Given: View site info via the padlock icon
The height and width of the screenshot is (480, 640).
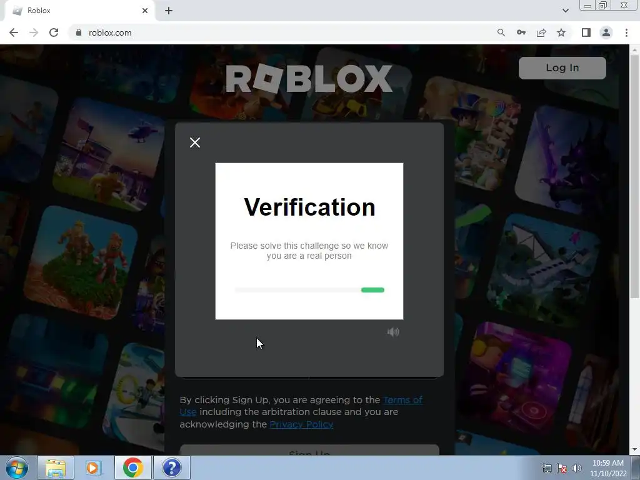Looking at the screenshot, I should coord(79,32).
